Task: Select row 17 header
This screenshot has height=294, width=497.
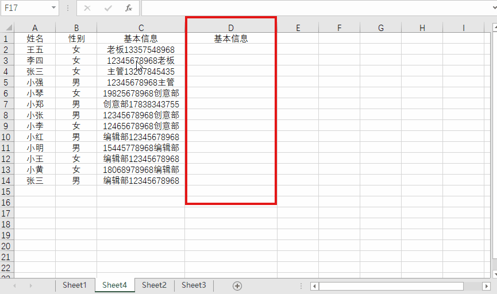Action: [x=7, y=213]
